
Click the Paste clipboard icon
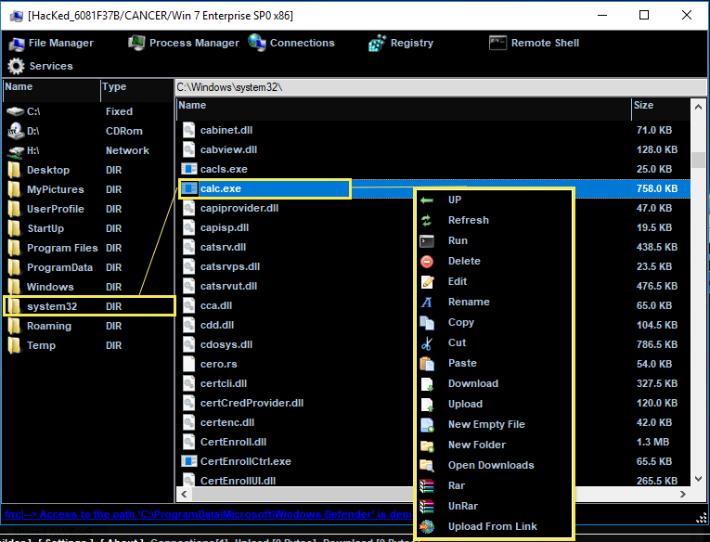(427, 363)
